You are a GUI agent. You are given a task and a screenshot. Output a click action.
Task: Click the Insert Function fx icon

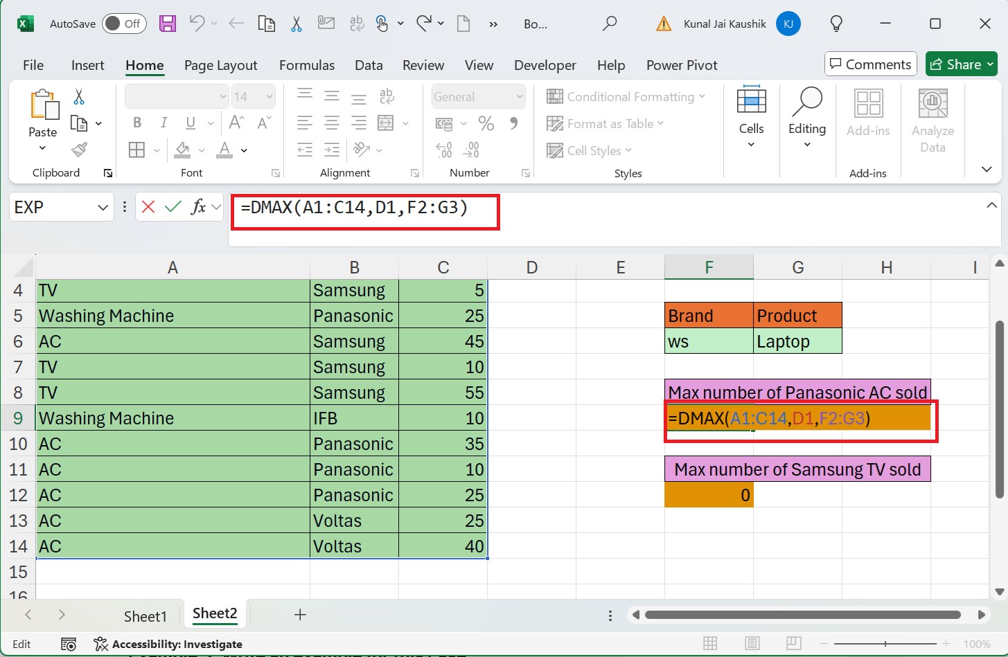198,206
